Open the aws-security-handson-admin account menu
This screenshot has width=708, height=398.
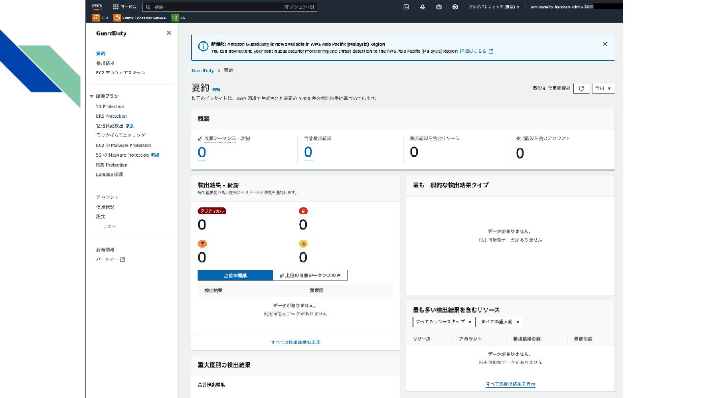(561, 7)
